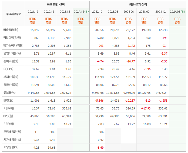This screenshot has height=153, width=188.
Task: Select the PBR(배) row label
Action: point(9,124)
